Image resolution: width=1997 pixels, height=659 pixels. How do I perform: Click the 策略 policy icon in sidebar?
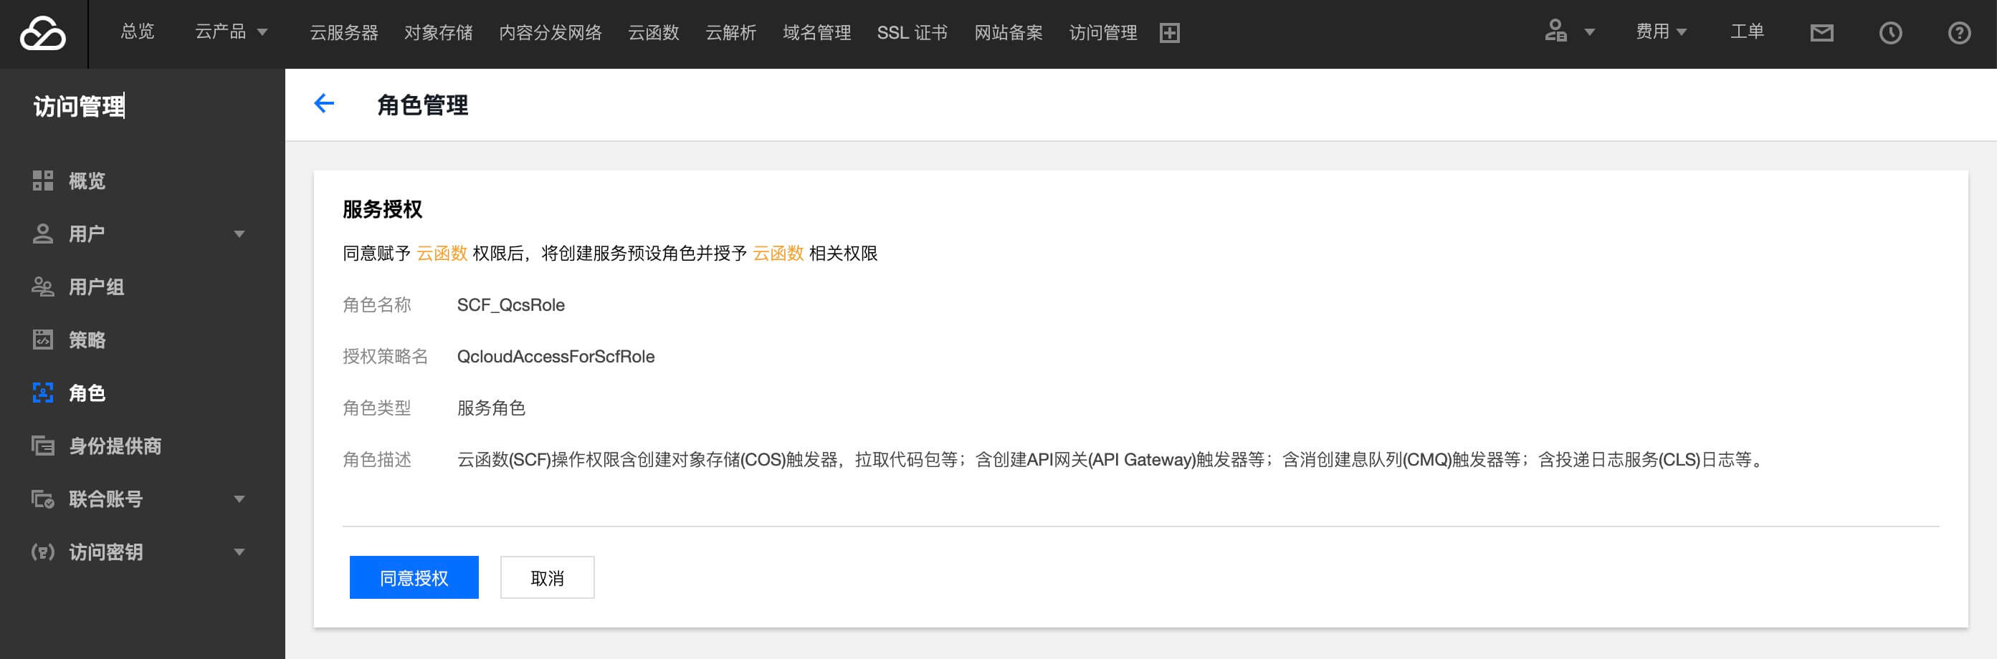tap(42, 340)
